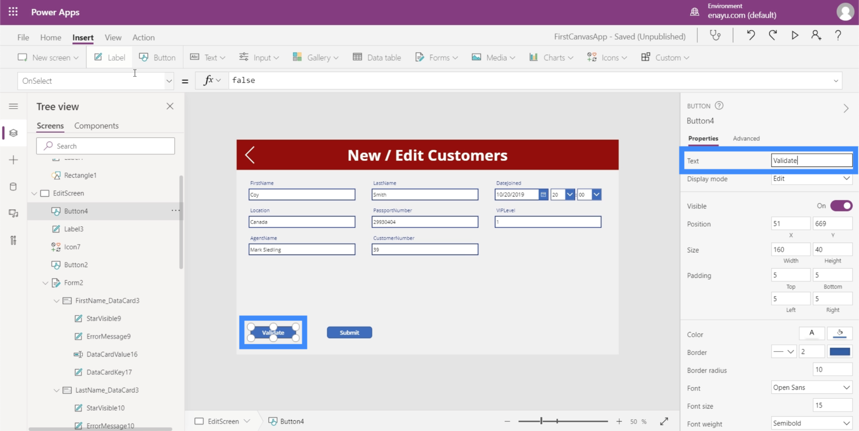Collapse the Form2 tree node
The width and height of the screenshot is (859, 431).
click(46, 282)
